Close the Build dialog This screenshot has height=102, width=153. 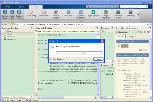(102, 41)
